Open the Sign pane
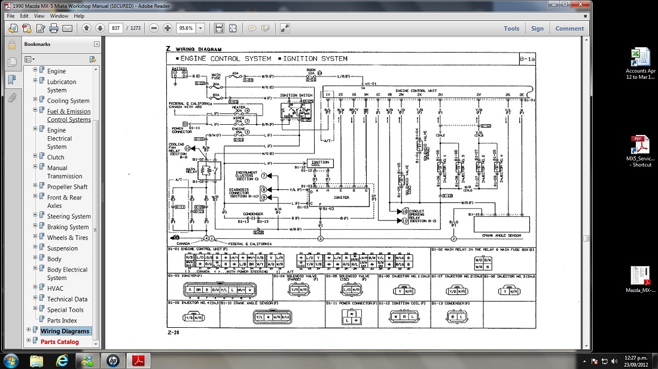Image resolution: width=658 pixels, height=369 pixels. tap(537, 29)
